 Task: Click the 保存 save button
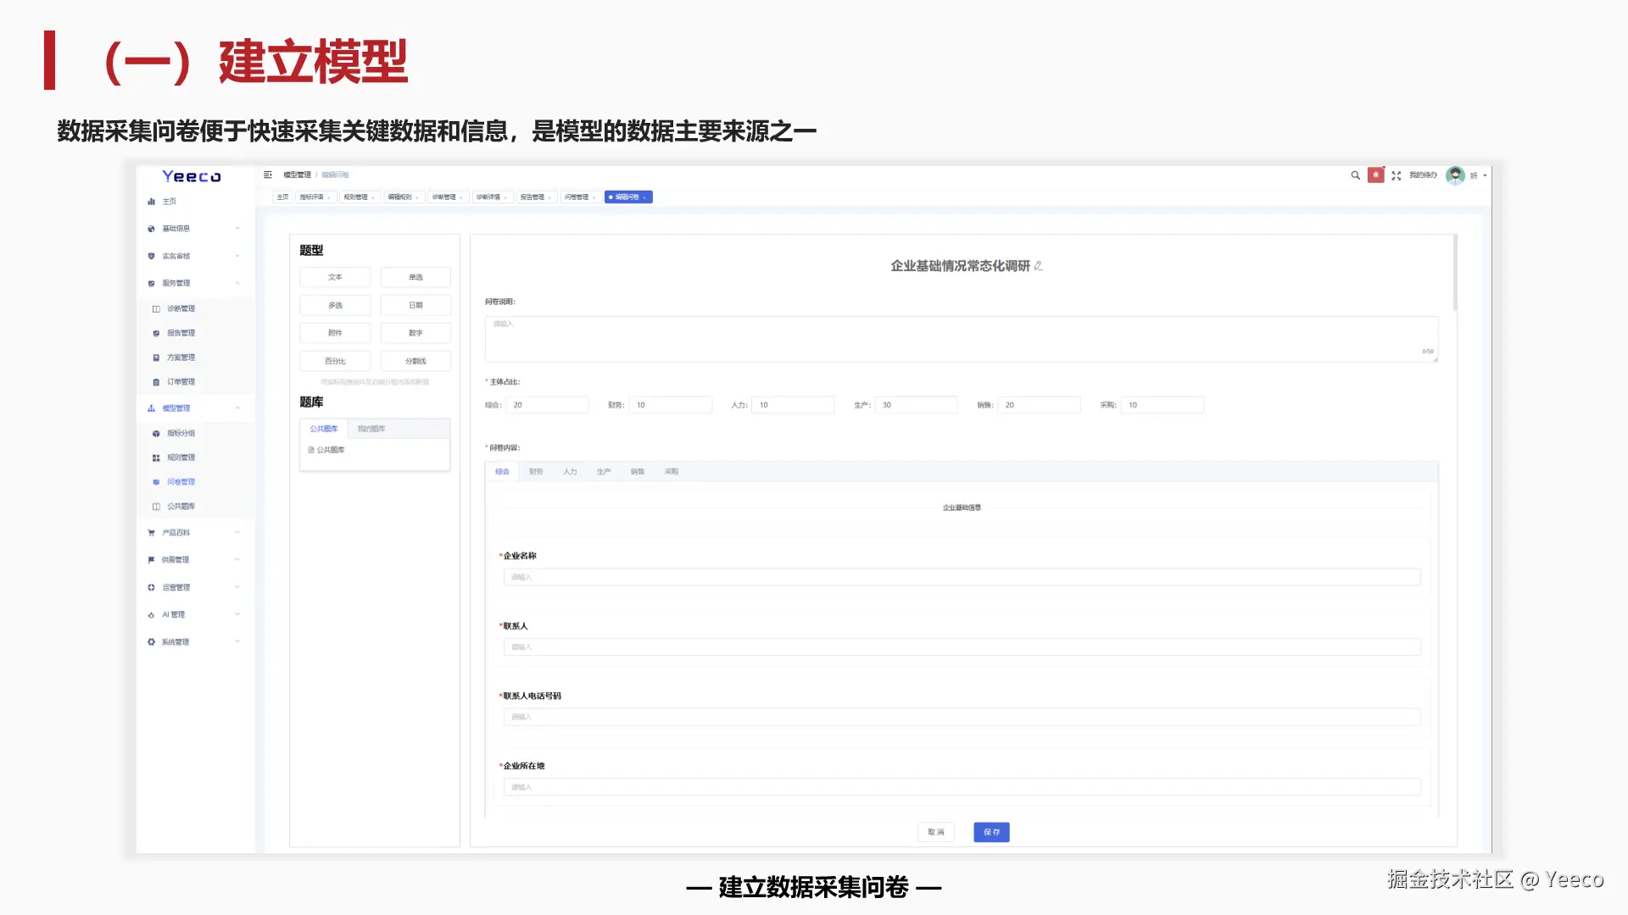point(991,832)
